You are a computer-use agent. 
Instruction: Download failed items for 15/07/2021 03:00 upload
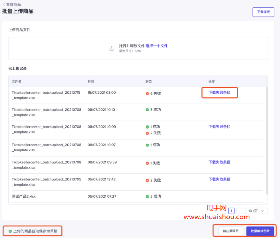click(219, 92)
